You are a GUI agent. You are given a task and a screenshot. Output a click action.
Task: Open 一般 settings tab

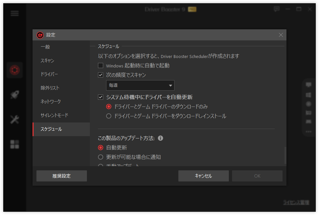pyautogui.click(x=61, y=47)
